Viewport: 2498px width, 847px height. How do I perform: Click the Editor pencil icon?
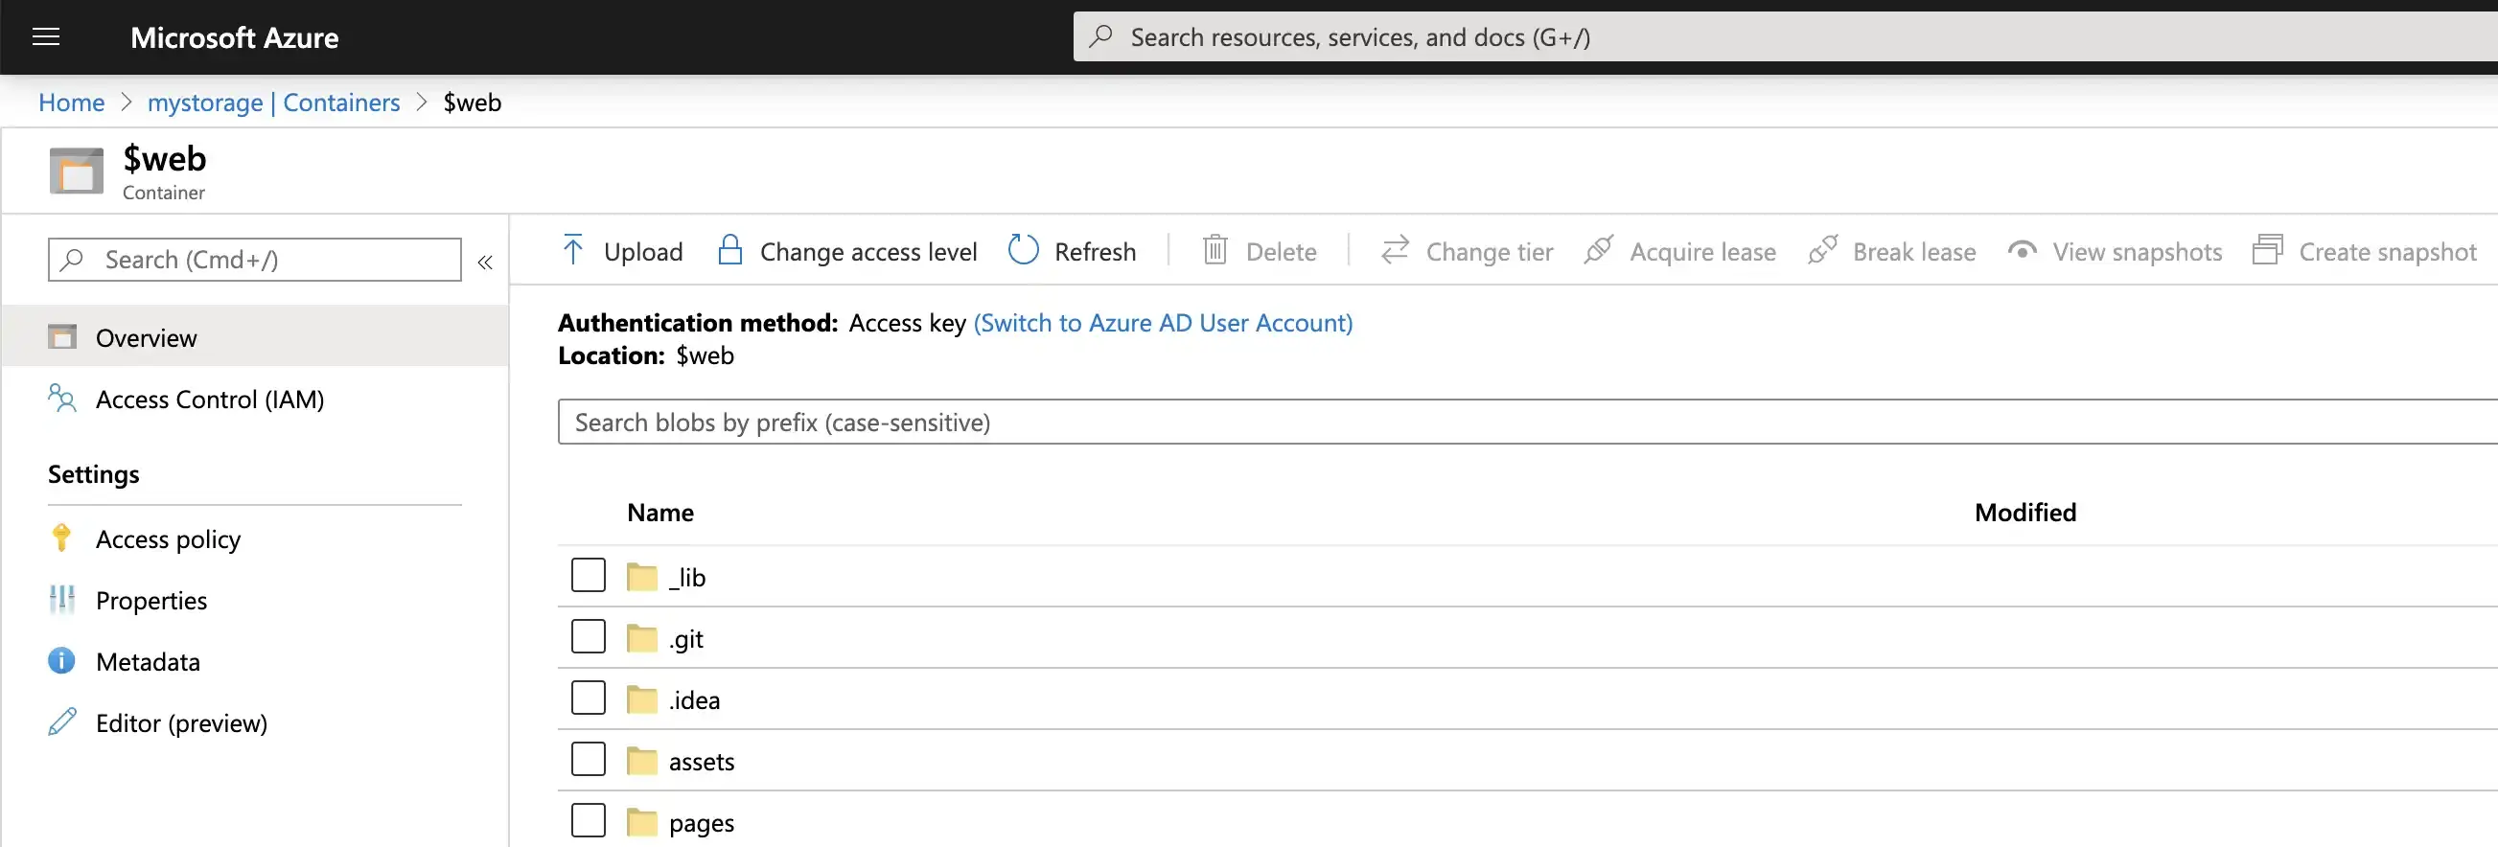pyautogui.click(x=62, y=722)
